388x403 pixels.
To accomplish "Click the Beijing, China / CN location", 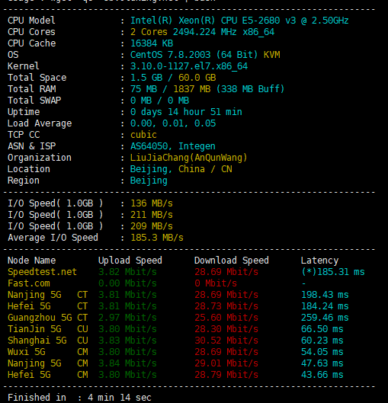I will click(181, 169).
